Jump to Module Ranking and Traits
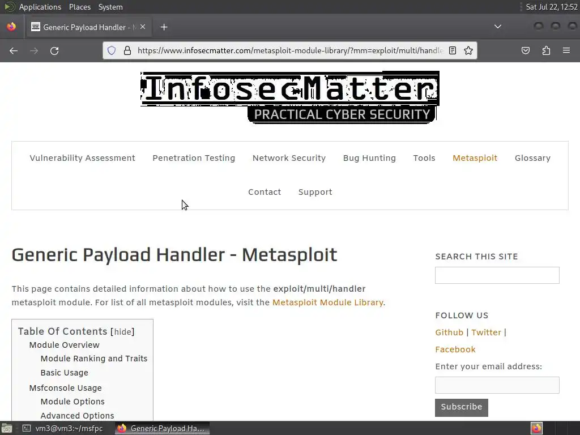The image size is (580, 435). click(x=94, y=359)
